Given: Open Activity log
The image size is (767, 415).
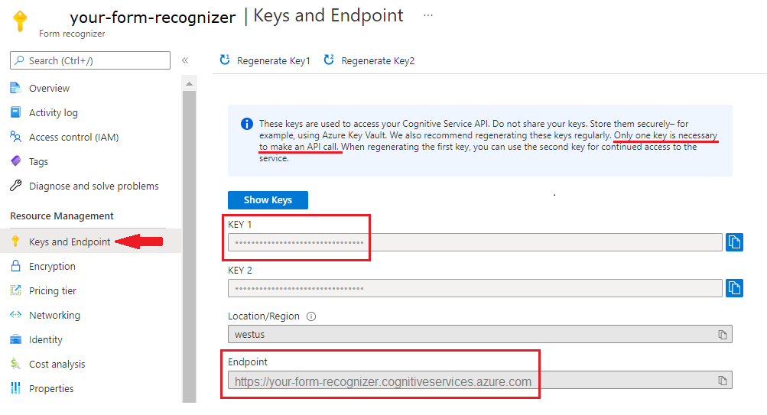Looking at the screenshot, I should [53, 113].
